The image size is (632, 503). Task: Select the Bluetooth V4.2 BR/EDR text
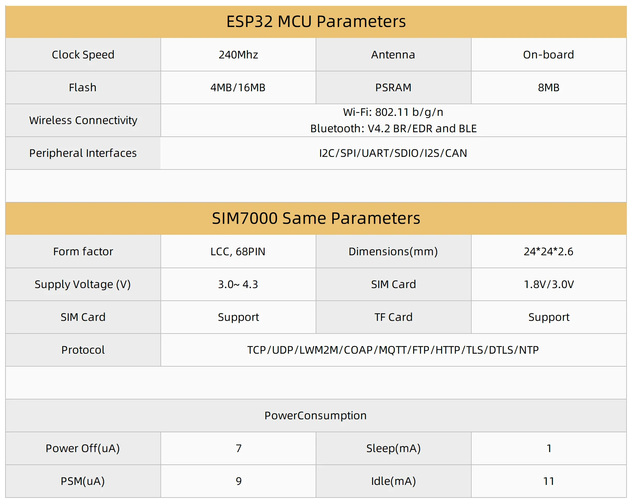393,128
